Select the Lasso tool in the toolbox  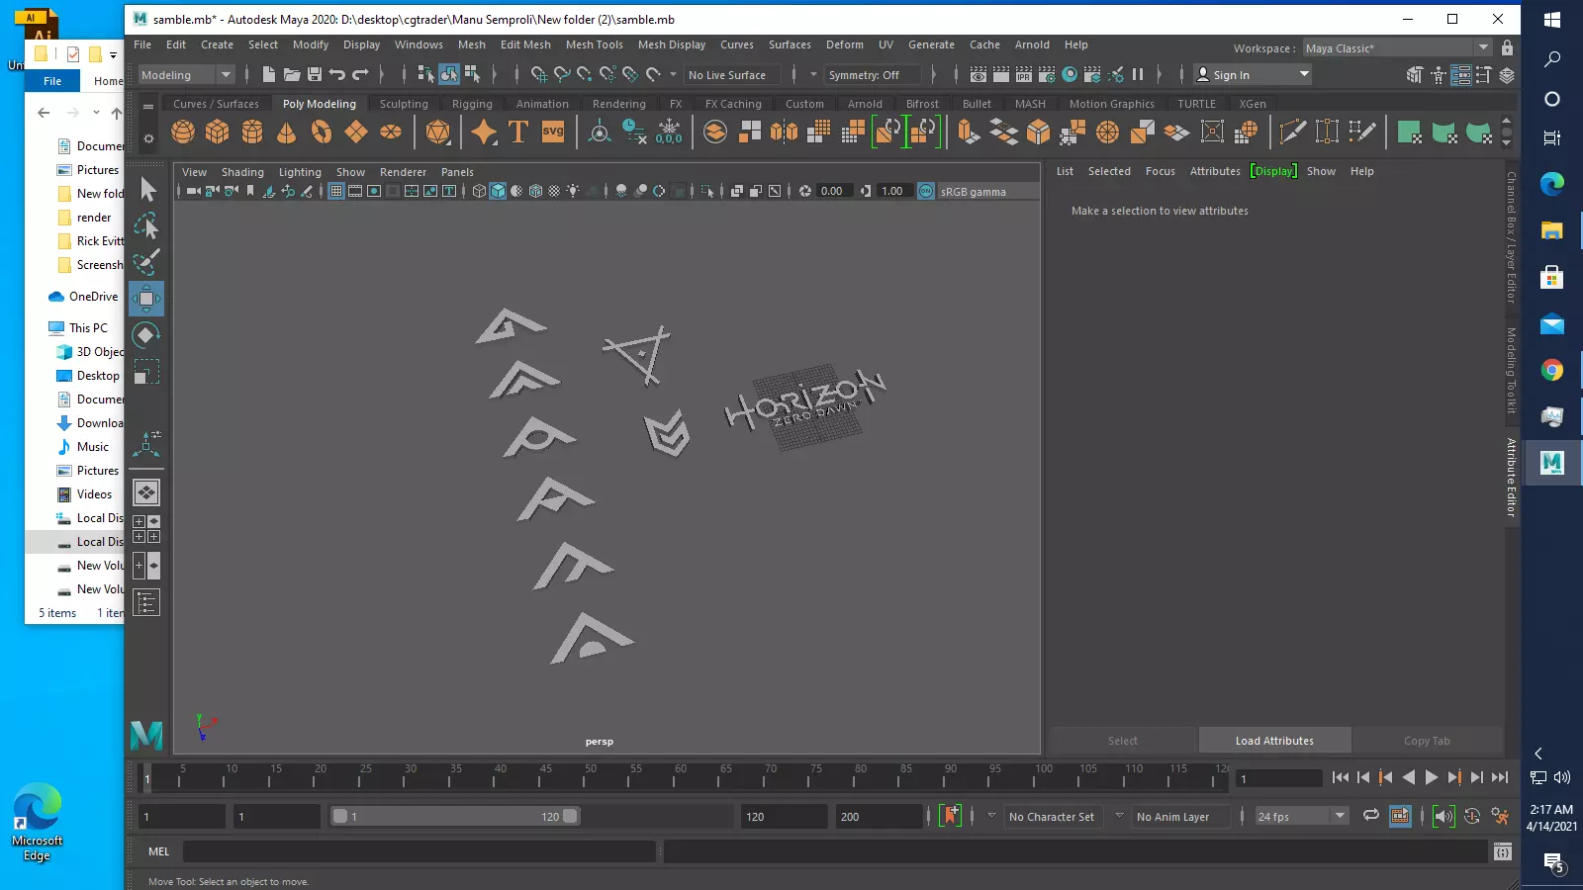[146, 225]
